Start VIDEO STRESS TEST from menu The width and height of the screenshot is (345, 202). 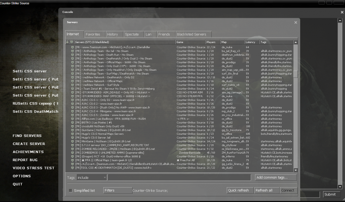[x=33, y=168]
